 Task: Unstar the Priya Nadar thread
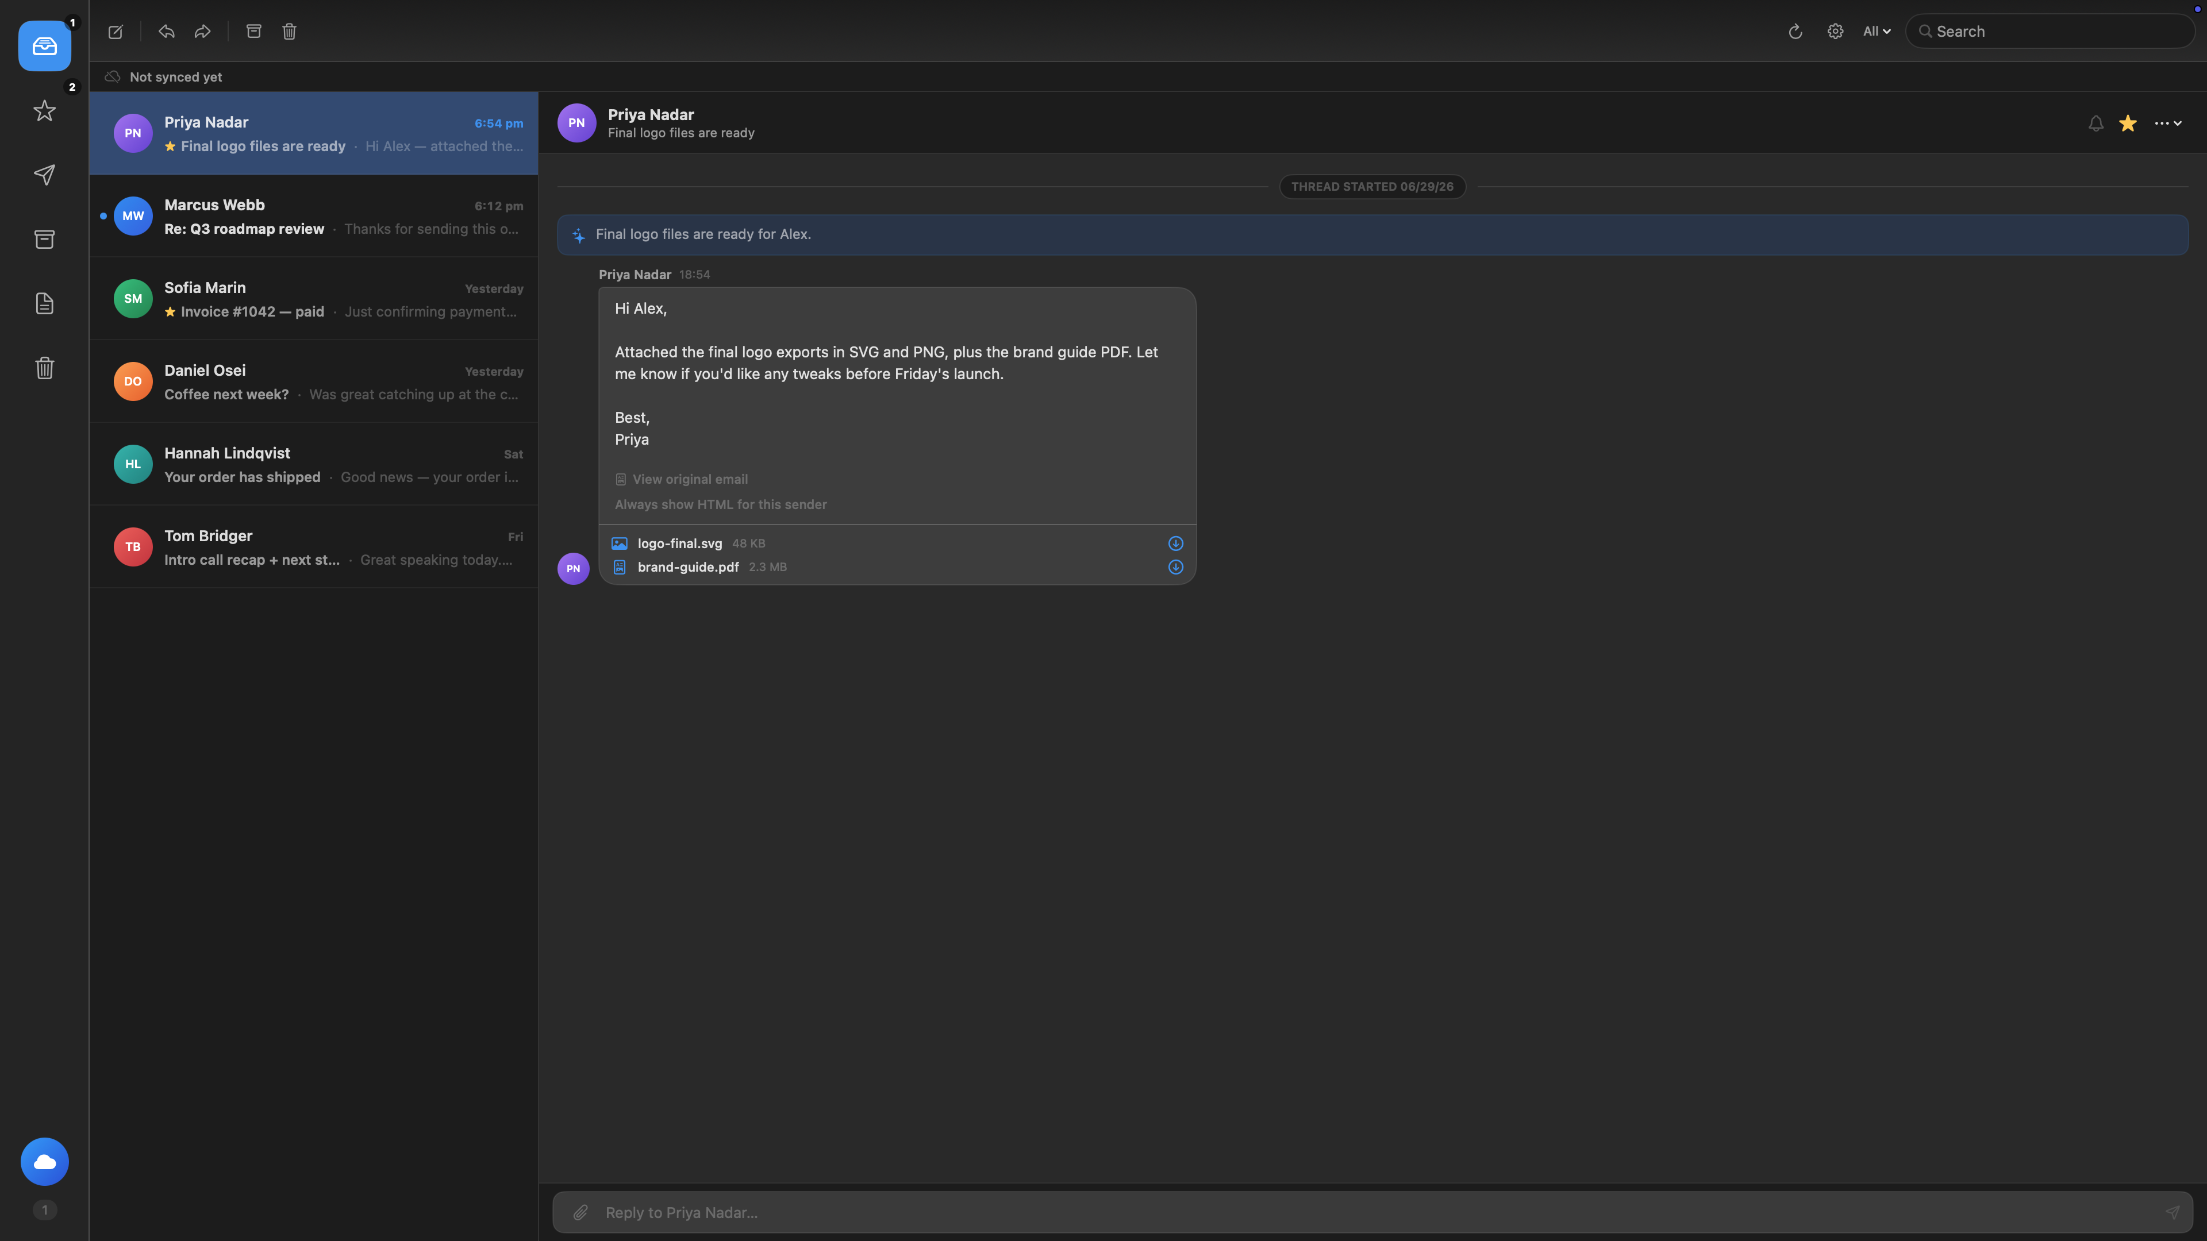pos(2128,124)
